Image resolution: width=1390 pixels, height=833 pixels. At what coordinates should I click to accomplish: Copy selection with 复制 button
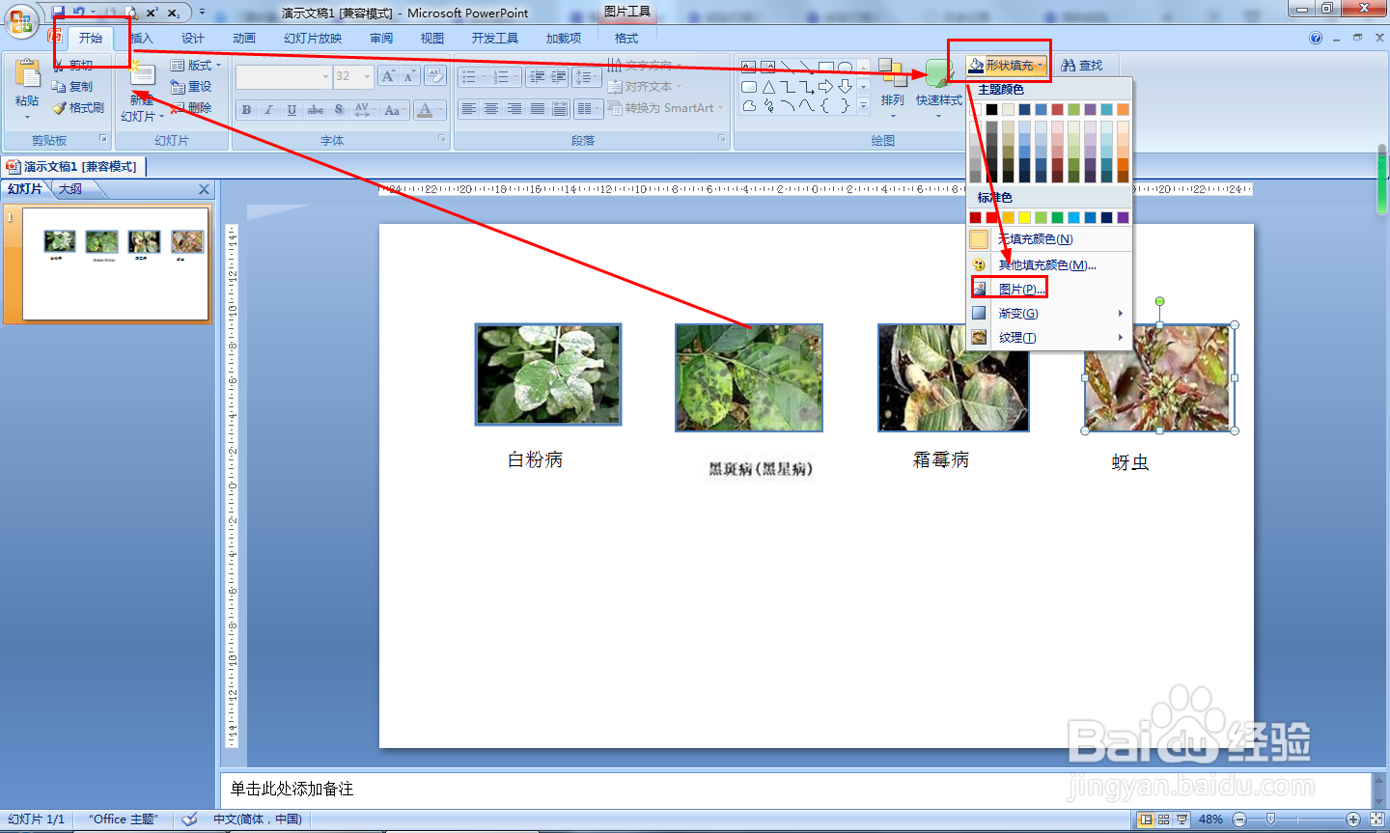73,87
